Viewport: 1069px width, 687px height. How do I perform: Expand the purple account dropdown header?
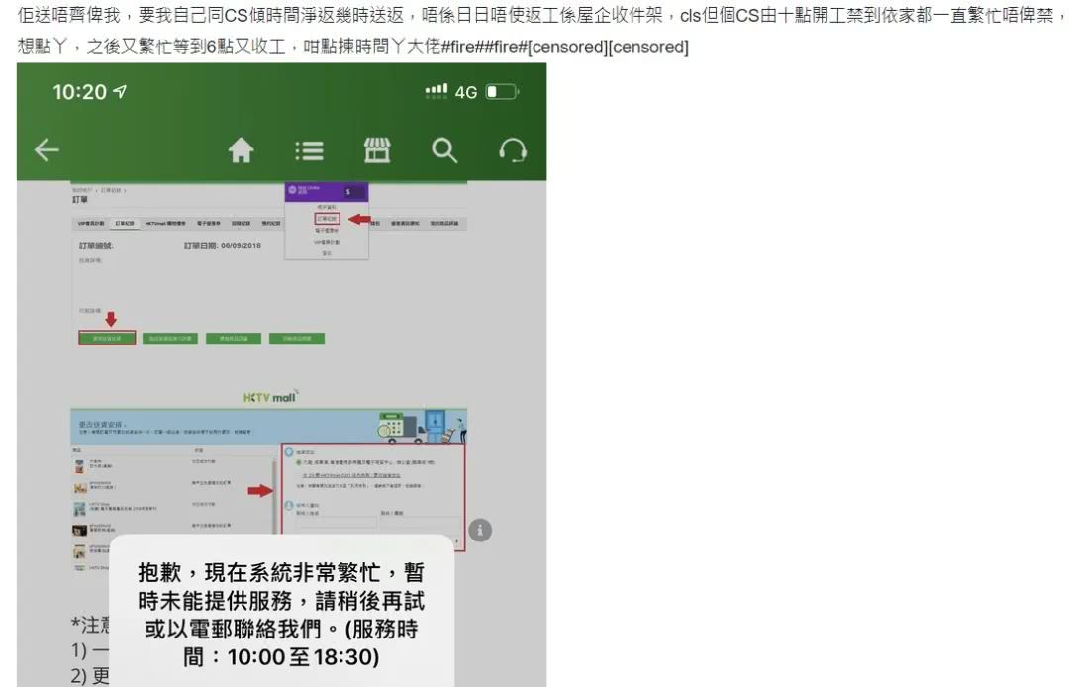tap(326, 192)
